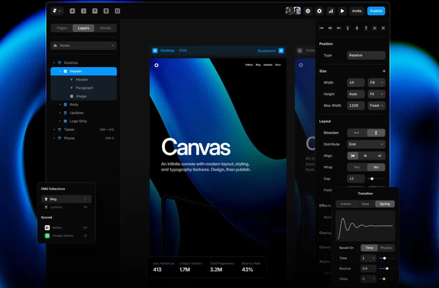Screen dimensions: 439x288
Task: Switch to the Layers tab
Action: (84, 28)
